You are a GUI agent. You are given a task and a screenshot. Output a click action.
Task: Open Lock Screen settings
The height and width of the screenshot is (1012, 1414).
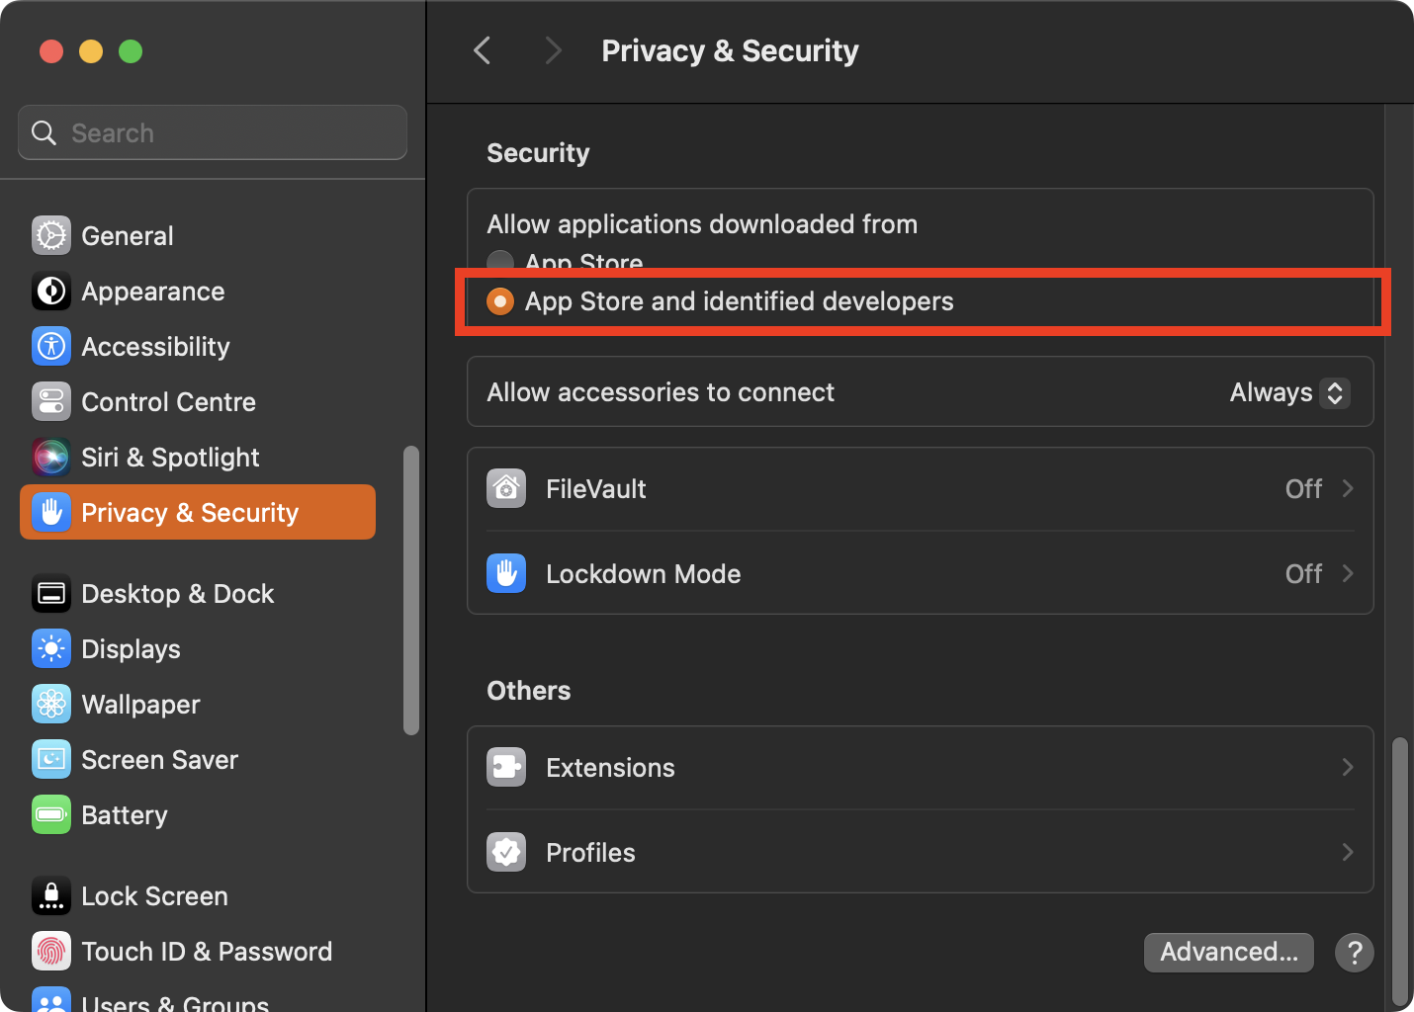[198, 895]
